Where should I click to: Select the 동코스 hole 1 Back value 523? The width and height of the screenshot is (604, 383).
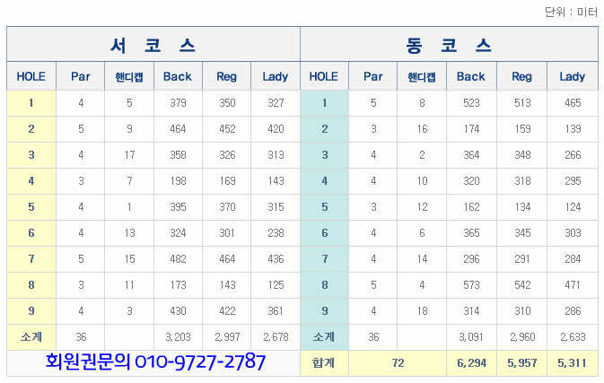pos(471,103)
